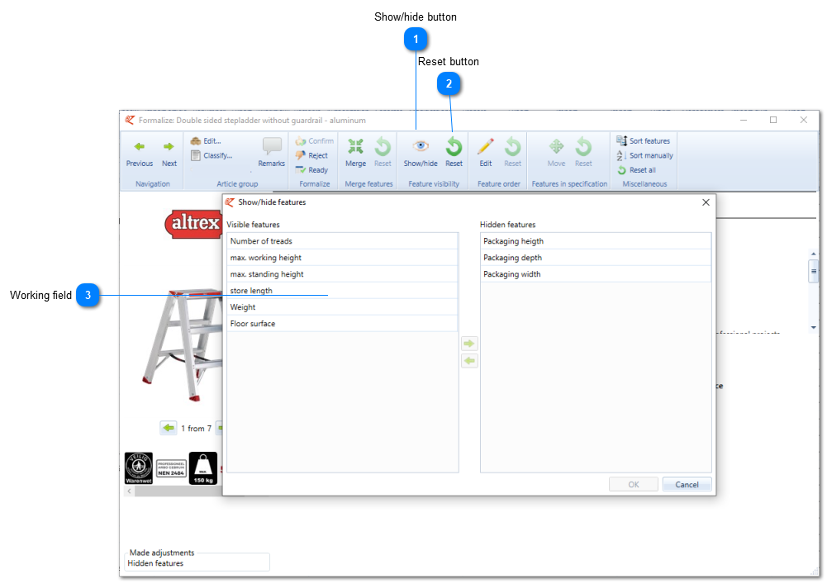Click Reject thumbs-down button
The image size is (827, 584).
pyautogui.click(x=311, y=155)
